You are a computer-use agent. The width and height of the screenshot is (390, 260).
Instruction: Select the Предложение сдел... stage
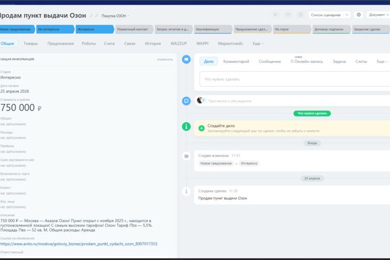252,29
